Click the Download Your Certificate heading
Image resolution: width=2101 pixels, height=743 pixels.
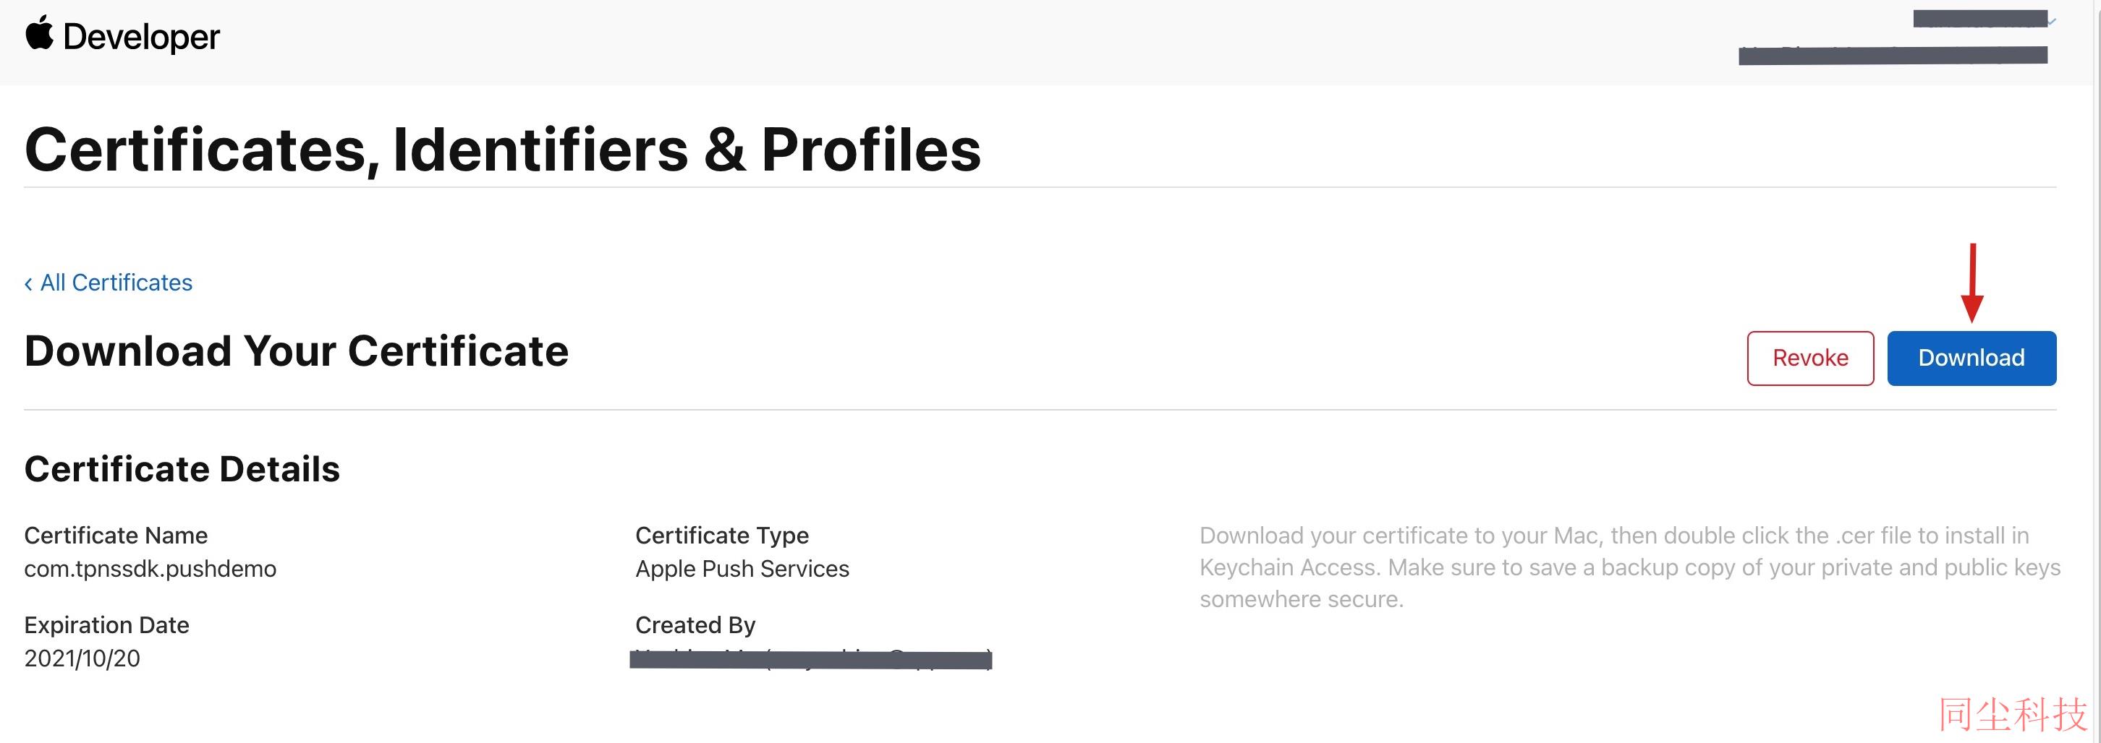point(296,352)
